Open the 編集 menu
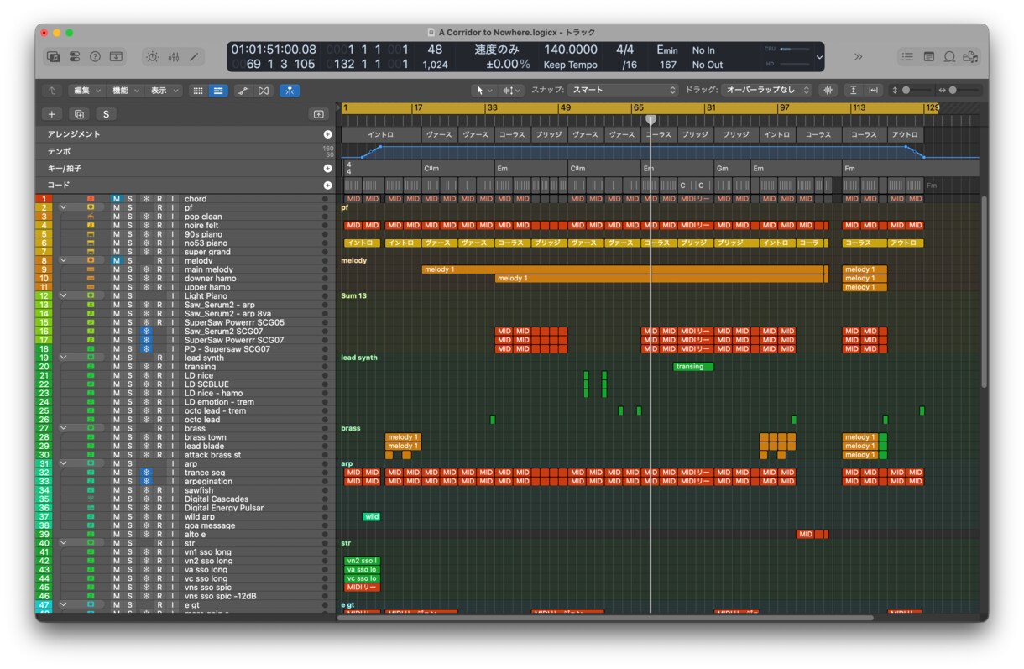Image resolution: width=1024 pixels, height=669 pixels. point(86,91)
